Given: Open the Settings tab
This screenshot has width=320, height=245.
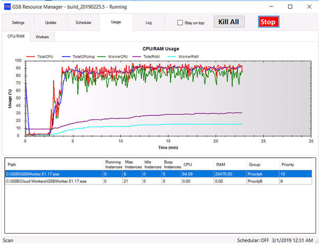Looking at the screenshot, I should (18, 23).
